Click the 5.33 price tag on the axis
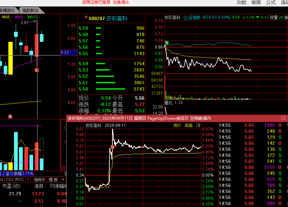Image resolution: width=288 pixels, height=207 pixels. pyautogui.click(x=69, y=53)
